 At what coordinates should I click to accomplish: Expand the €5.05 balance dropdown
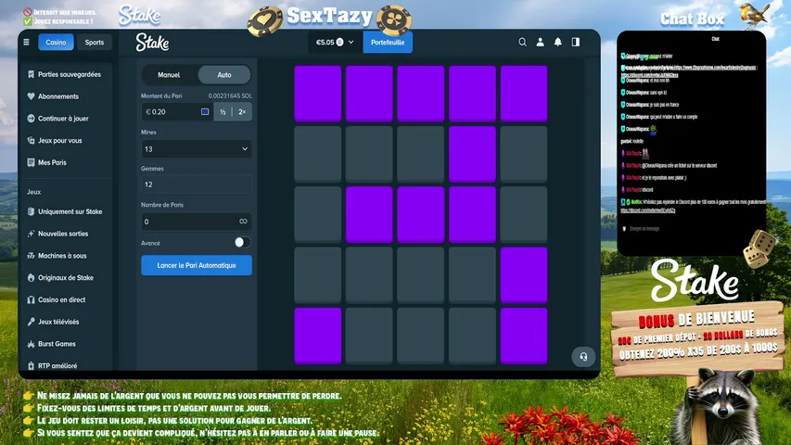pyautogui.click(x=335, y=43)
